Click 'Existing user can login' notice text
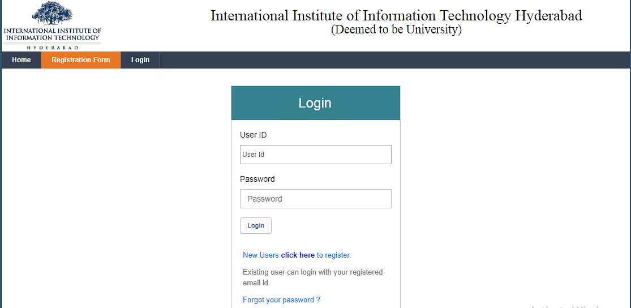The image size is (631, 308). tap(313, 277)
